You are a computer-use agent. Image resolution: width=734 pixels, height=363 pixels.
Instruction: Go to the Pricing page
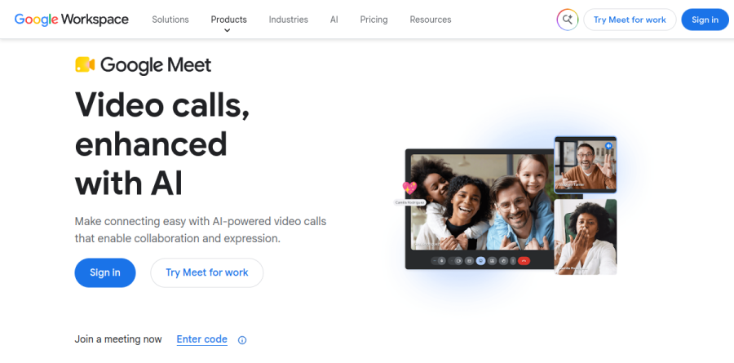(374, 20)
